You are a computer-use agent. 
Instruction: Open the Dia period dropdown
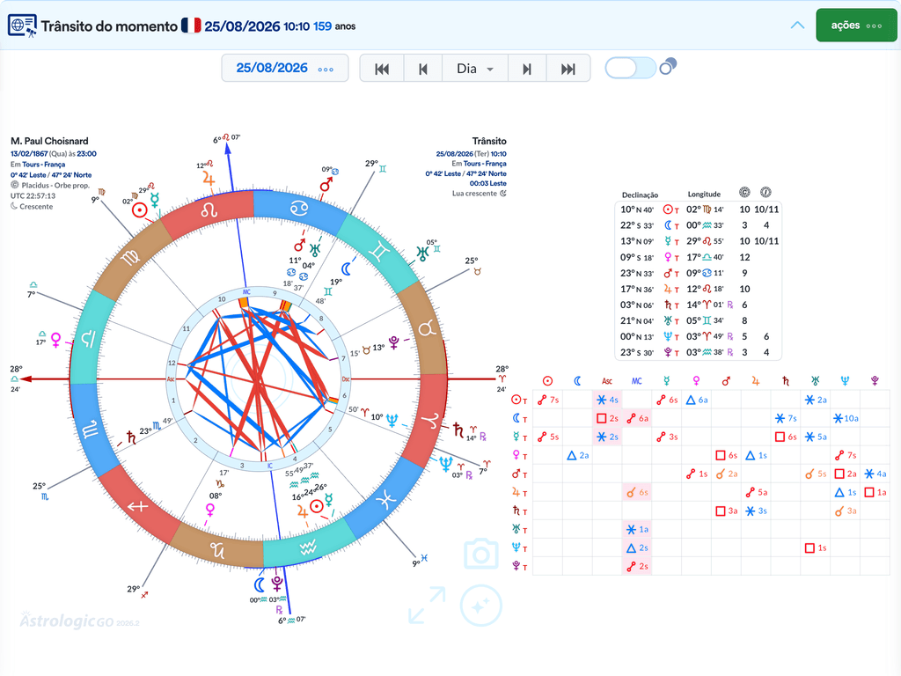474,69
